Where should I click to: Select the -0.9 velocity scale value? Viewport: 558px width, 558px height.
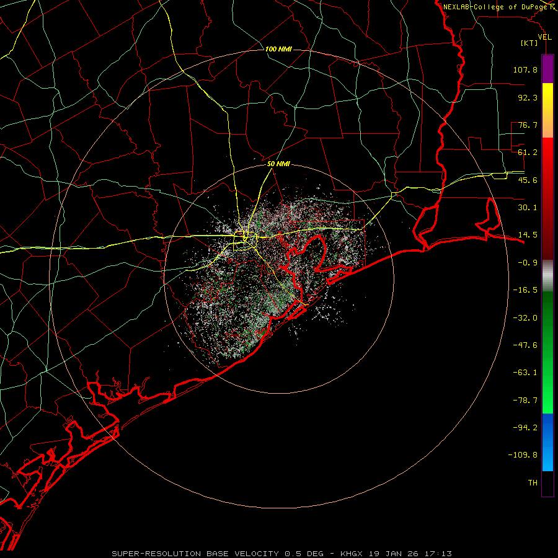tap(528, 263)
